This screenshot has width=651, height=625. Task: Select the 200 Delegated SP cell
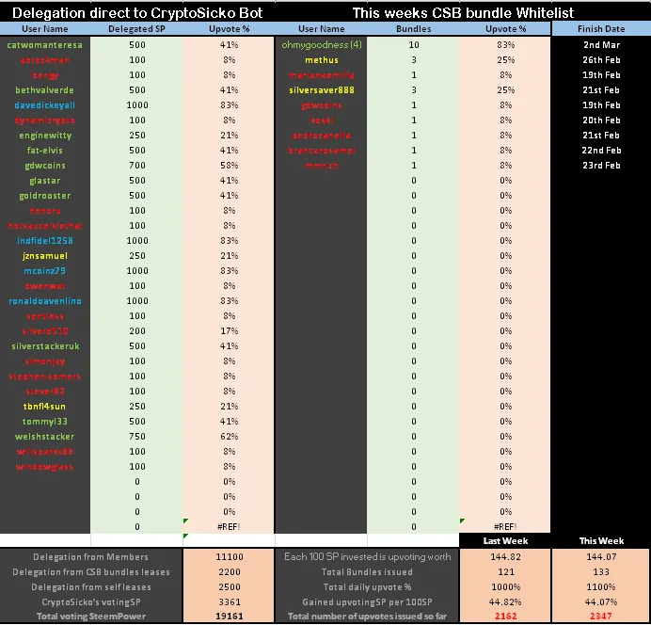click(x=137, y=331)
